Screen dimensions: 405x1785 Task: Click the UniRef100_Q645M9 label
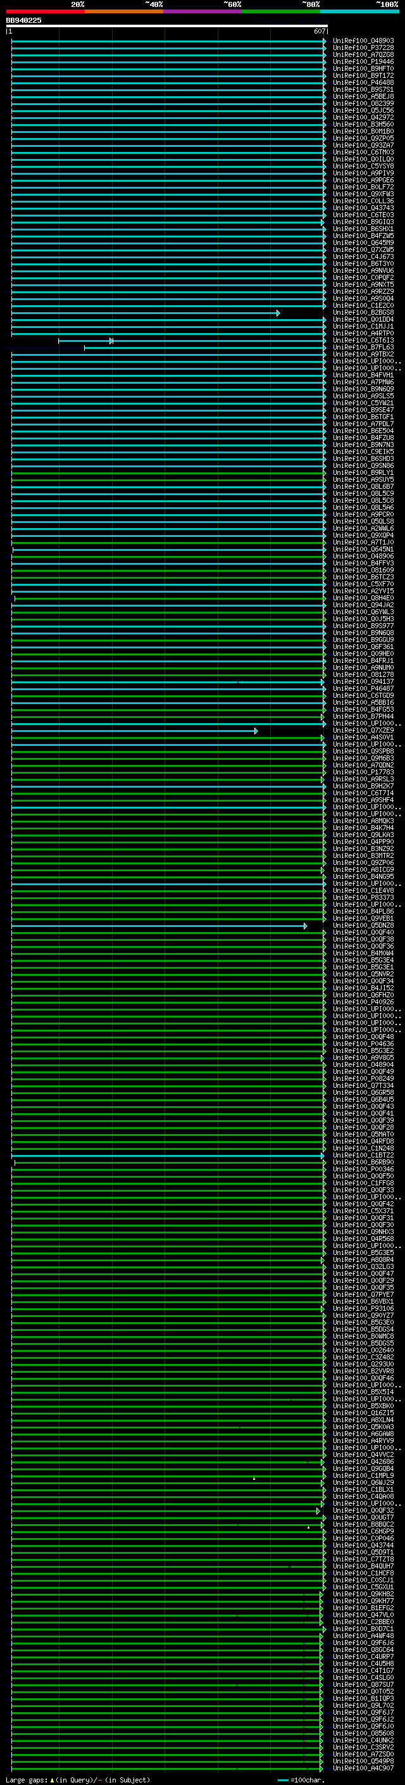pos(363,243)
